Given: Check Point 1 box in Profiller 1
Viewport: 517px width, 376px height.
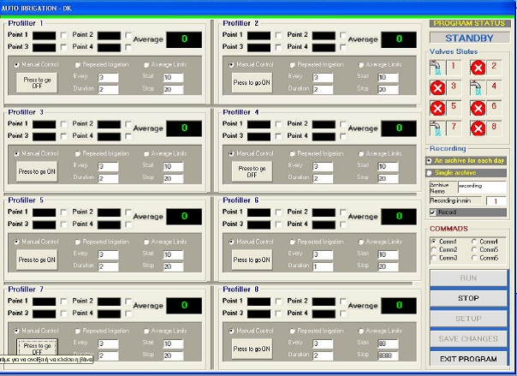Looking at the screenshot, I should (x=62, y=36).
